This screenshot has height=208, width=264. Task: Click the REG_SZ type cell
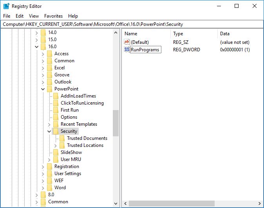tap(181, 42)
